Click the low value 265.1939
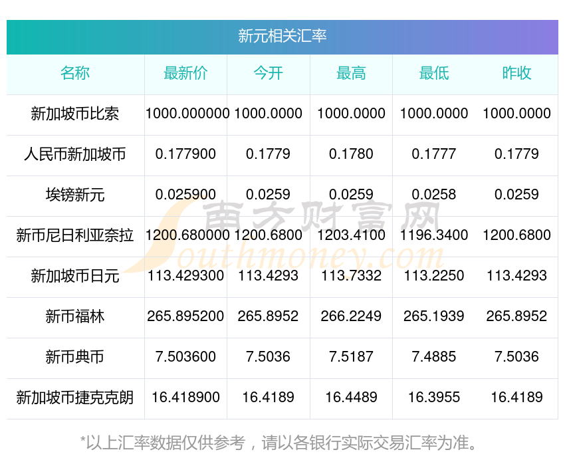This screenshot has width=565, height=464. [434, 316]
